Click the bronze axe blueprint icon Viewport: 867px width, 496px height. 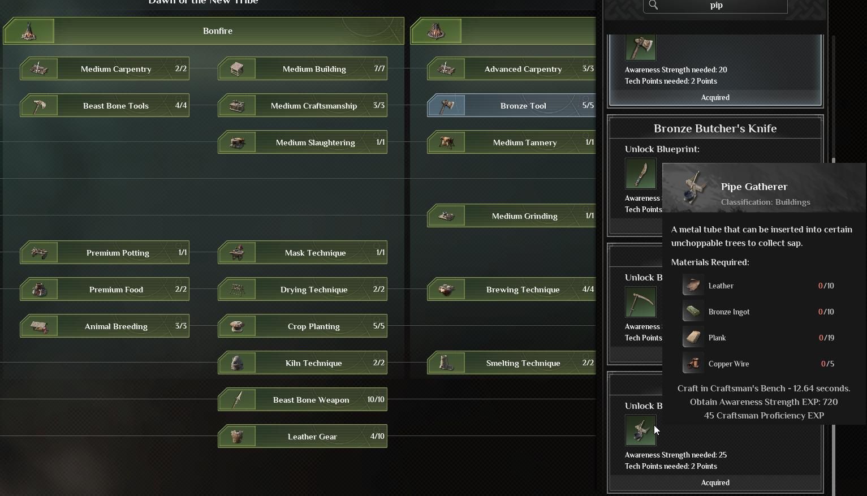[640, 48]
